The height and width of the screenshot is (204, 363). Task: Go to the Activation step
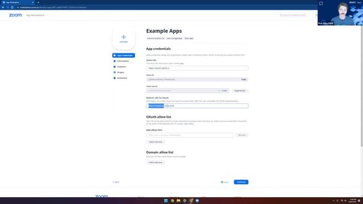click(122, 78)
